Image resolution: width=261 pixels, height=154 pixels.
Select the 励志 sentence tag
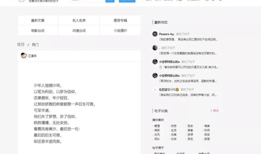(x=190, y=126)
